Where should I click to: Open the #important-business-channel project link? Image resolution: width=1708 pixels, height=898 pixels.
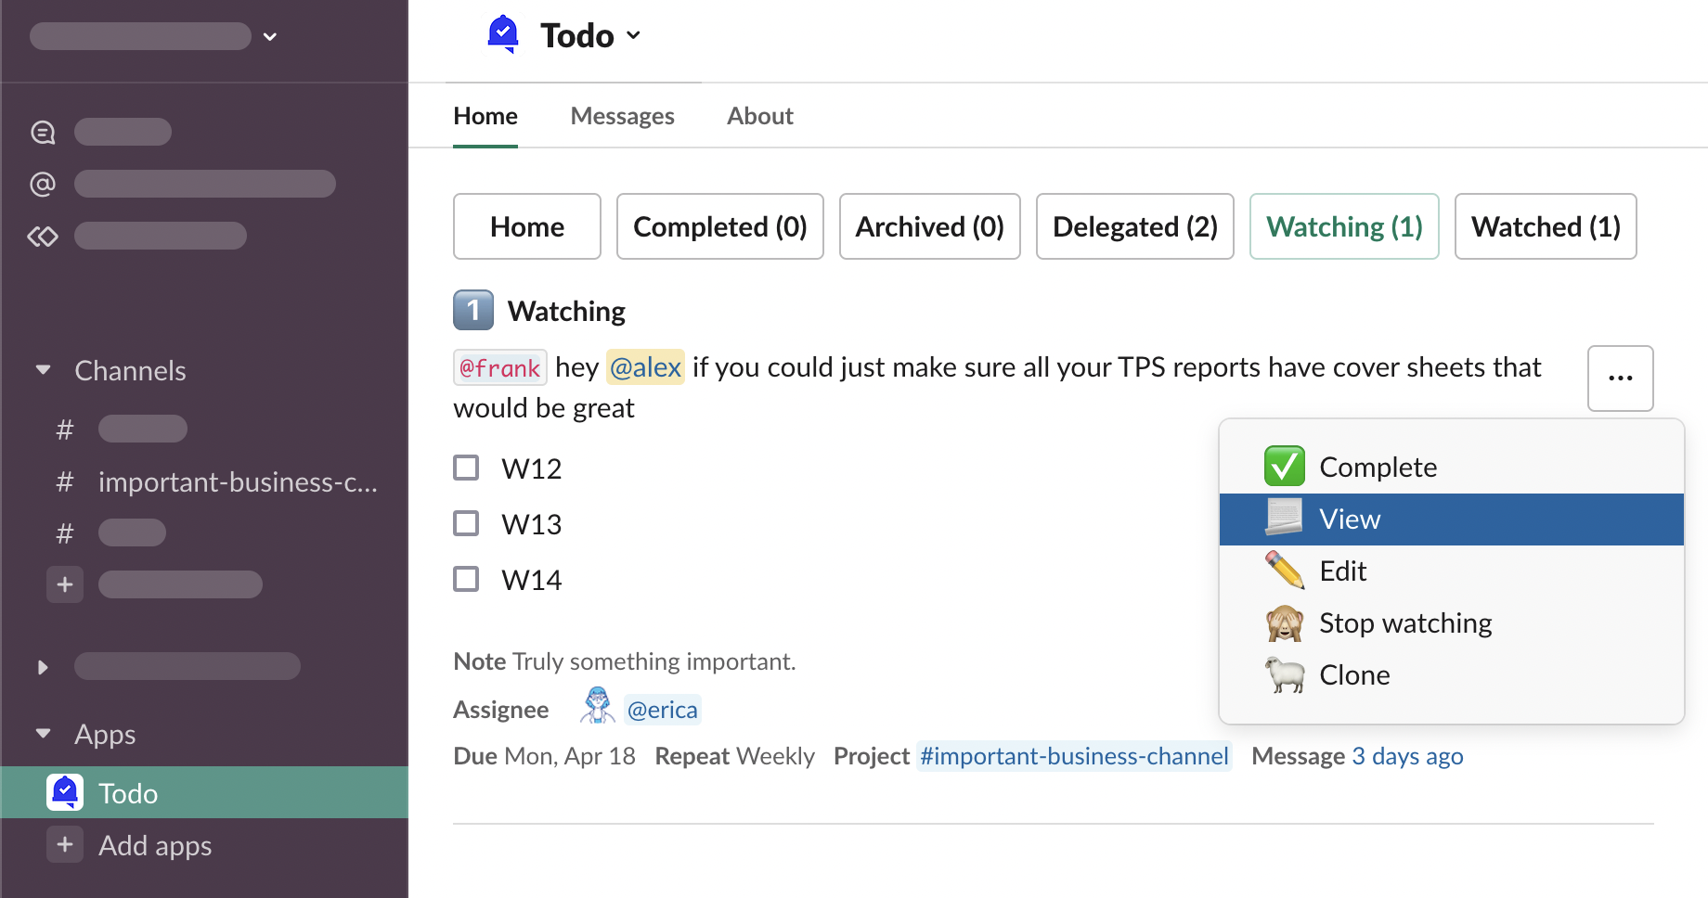click(1074, 756)
